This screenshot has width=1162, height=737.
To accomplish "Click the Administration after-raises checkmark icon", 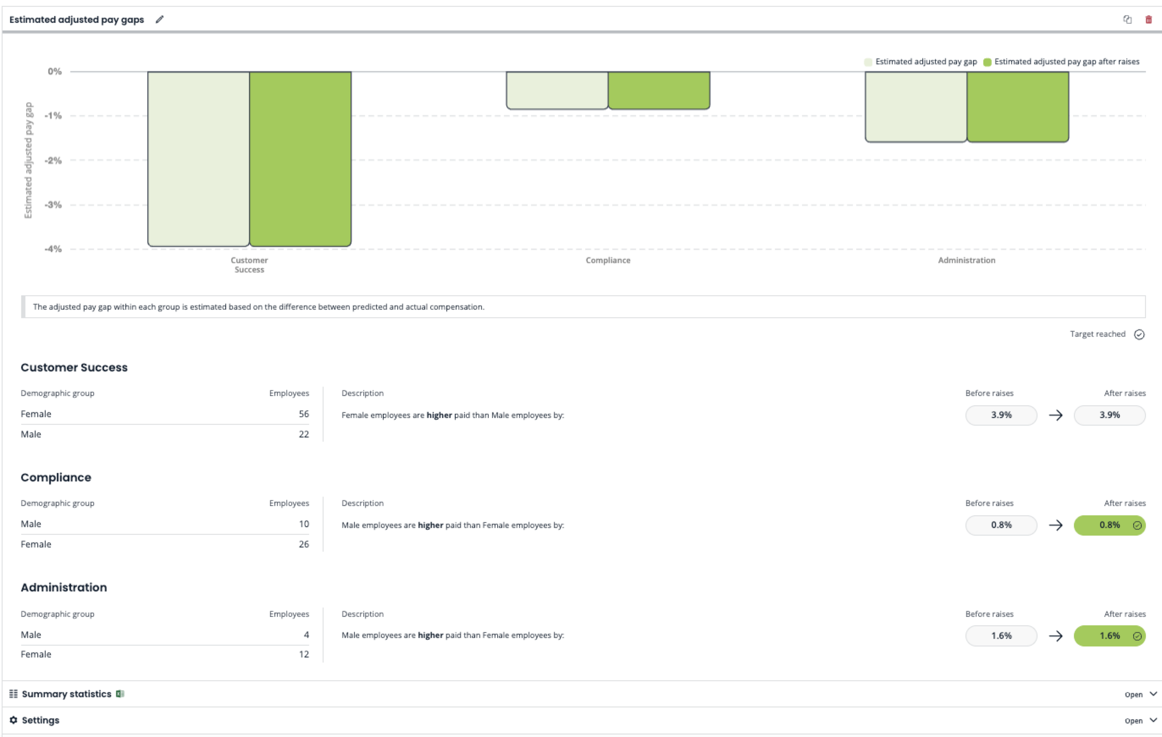I will pos(1137,636).
